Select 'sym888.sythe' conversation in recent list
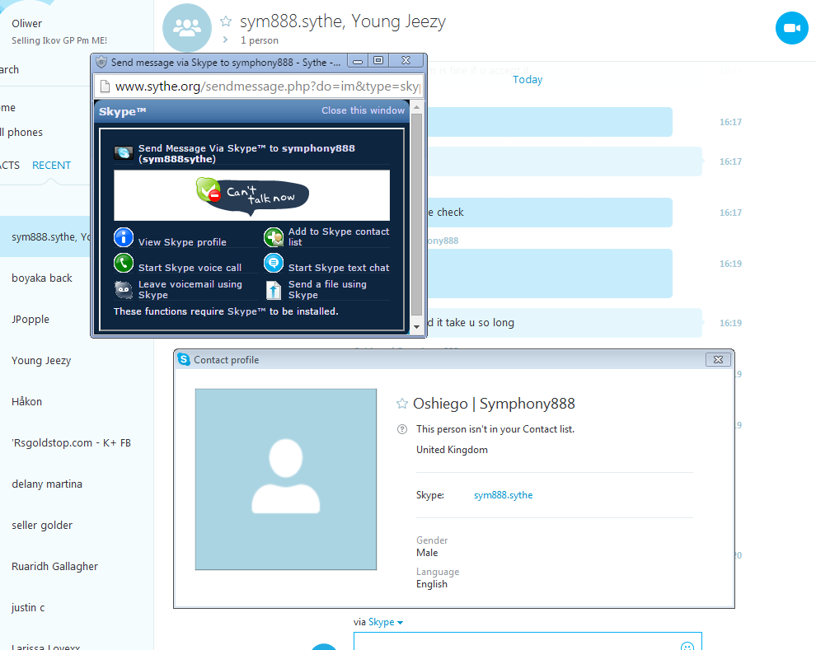Screen dimensions: 816x650 [x=46, y=236]
